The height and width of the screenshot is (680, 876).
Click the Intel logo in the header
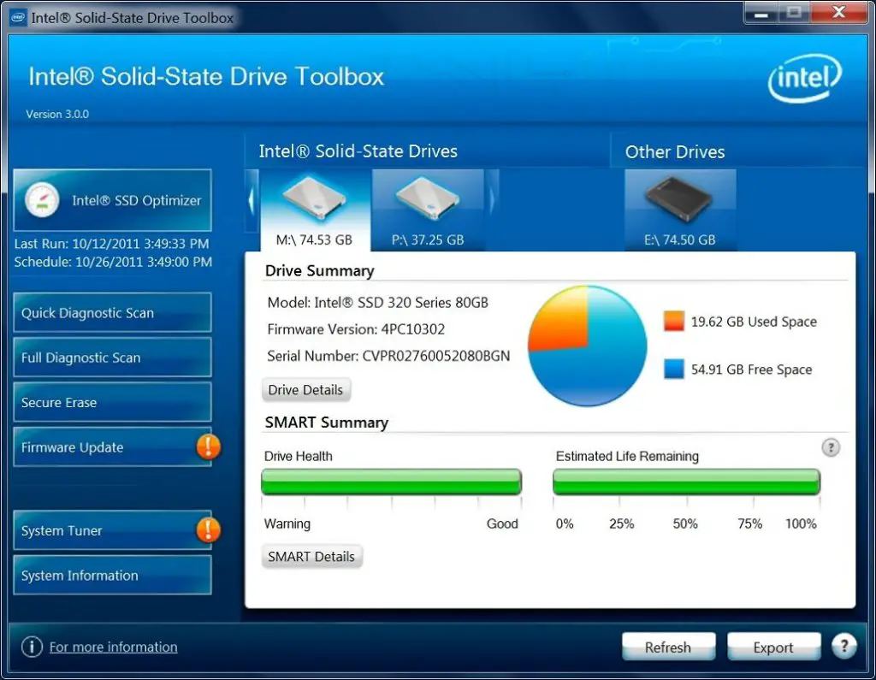pos(804,78)
